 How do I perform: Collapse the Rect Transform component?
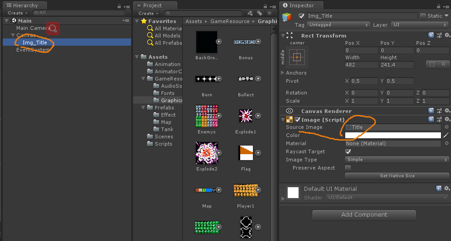coord(283,36)
